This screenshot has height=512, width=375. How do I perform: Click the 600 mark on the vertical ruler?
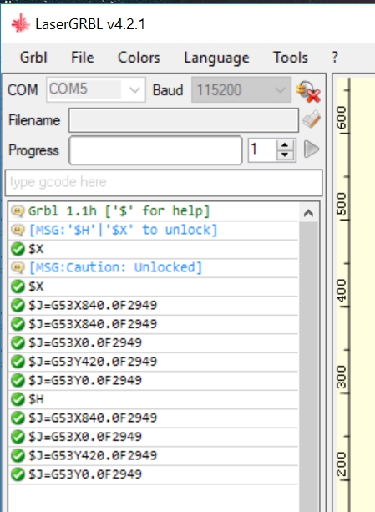[342, 118]
